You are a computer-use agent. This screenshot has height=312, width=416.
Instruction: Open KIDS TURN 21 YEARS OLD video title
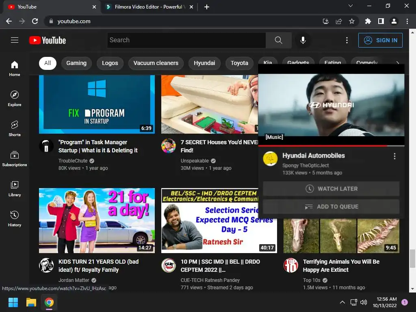[98, 266]
